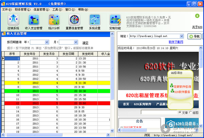Open the 文件 menu

[7, 10]
